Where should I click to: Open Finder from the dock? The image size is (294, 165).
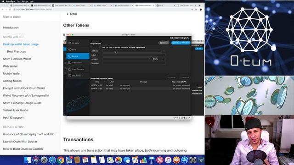(28, 160)
